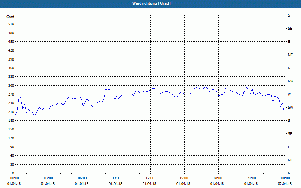Click the 210 degree axis label
The width and height of the screenshot is (301, 188).
pyautogui.click(x=11, y=112)
